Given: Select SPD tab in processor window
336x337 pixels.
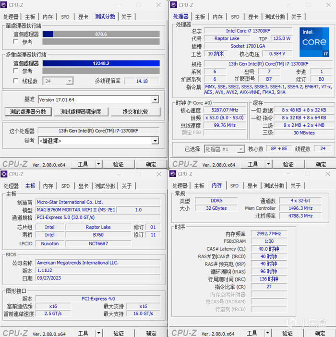Looking at the screenshot, I should 235,16.
